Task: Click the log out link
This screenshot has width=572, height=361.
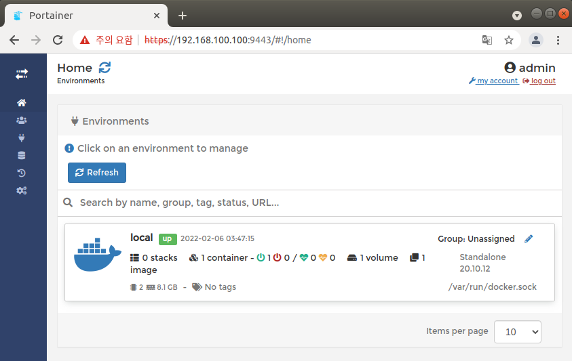Action: (x=539, y=81)
